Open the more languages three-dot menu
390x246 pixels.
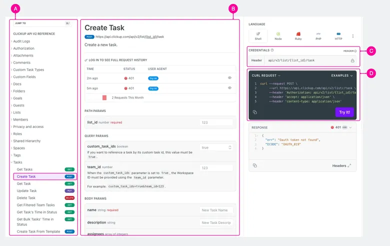click(353, 36)
